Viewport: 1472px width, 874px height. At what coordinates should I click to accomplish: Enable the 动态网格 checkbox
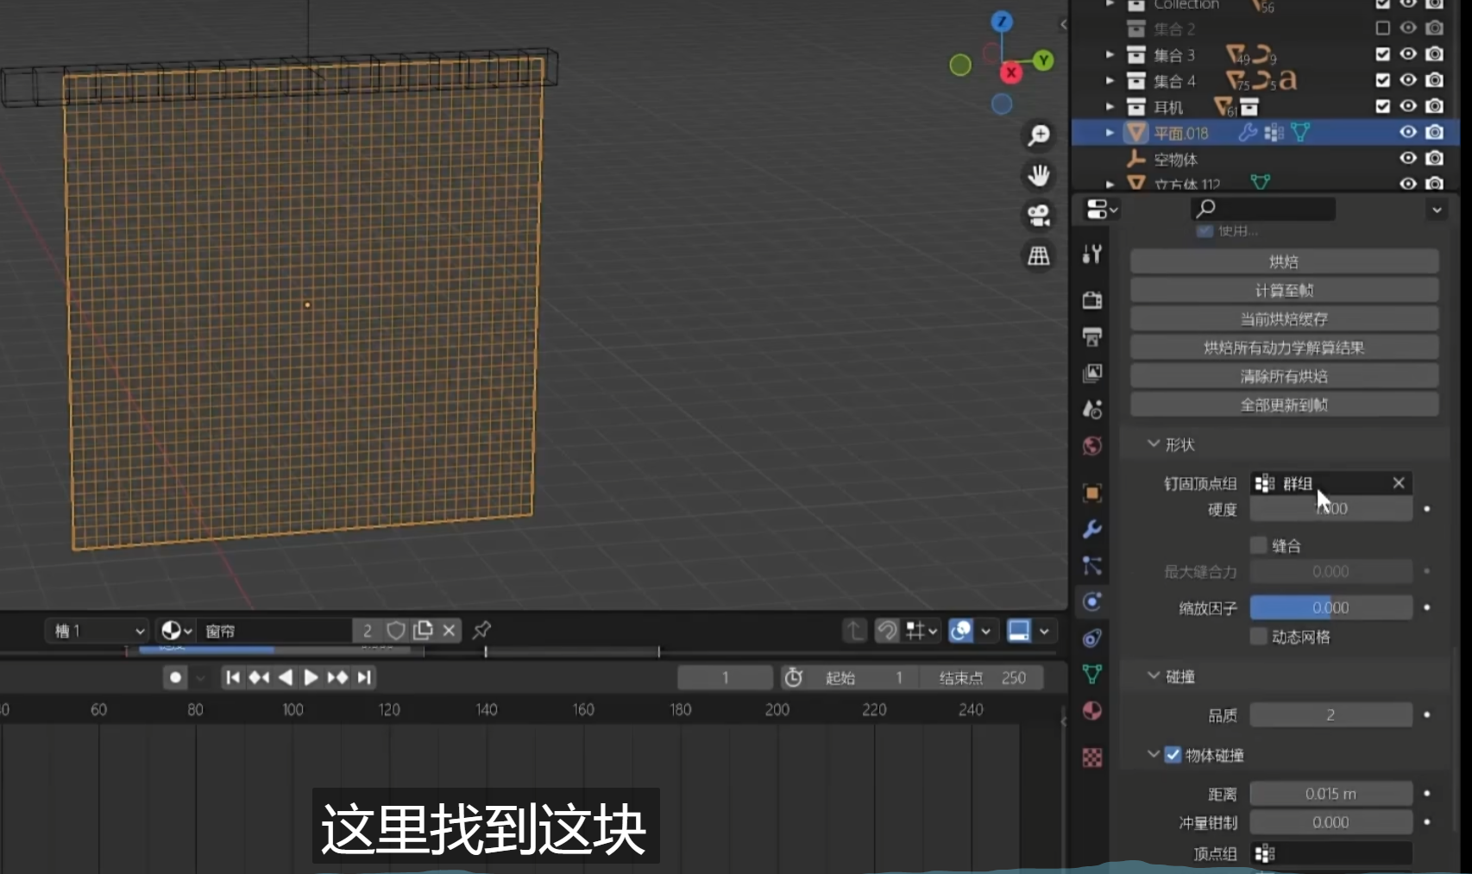coord(1259,637)
